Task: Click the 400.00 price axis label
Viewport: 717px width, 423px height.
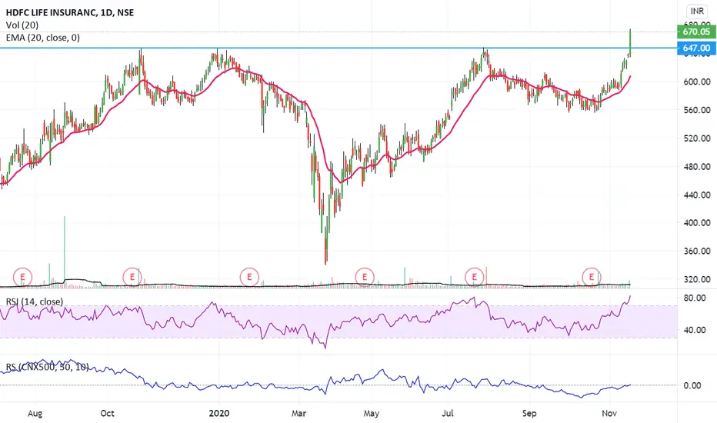Action: (697, 223)
